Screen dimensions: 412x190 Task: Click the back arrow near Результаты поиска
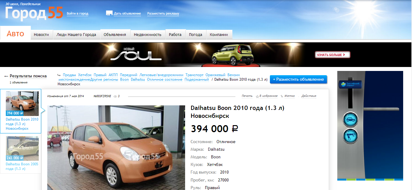(6, 76)
